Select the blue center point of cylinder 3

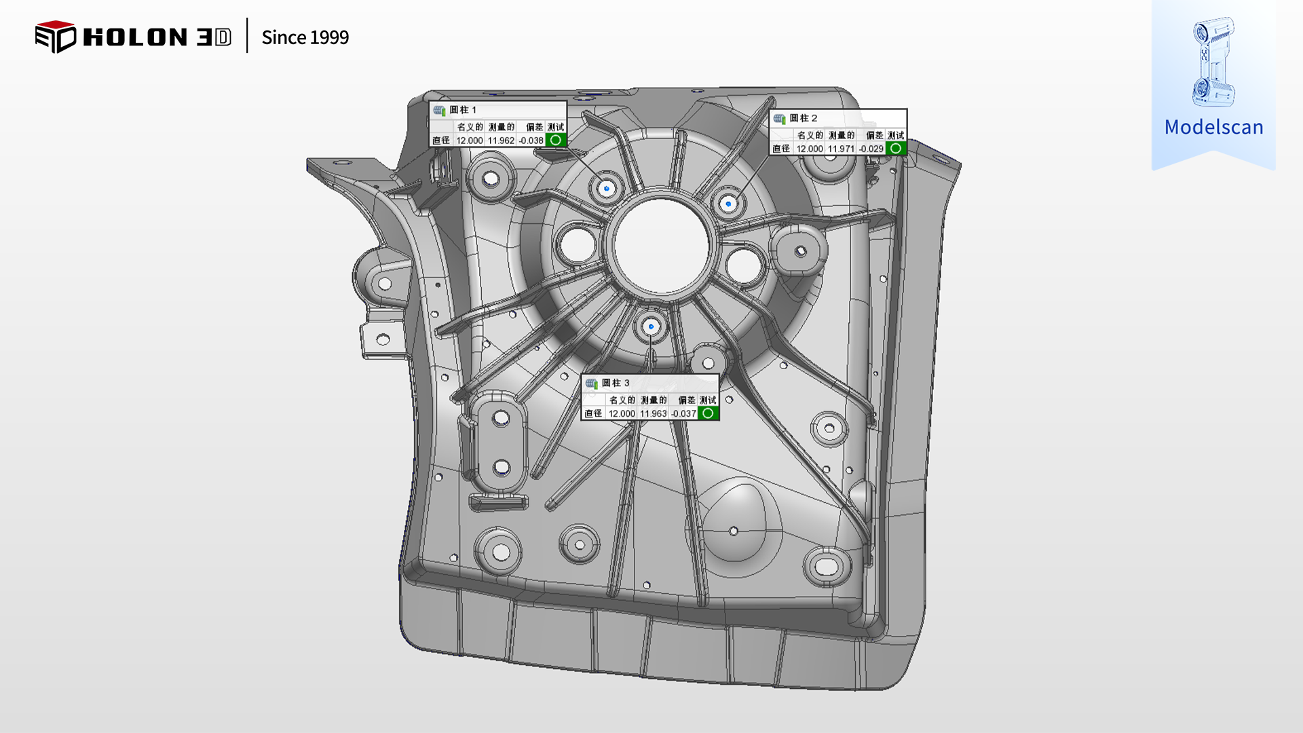651,326
